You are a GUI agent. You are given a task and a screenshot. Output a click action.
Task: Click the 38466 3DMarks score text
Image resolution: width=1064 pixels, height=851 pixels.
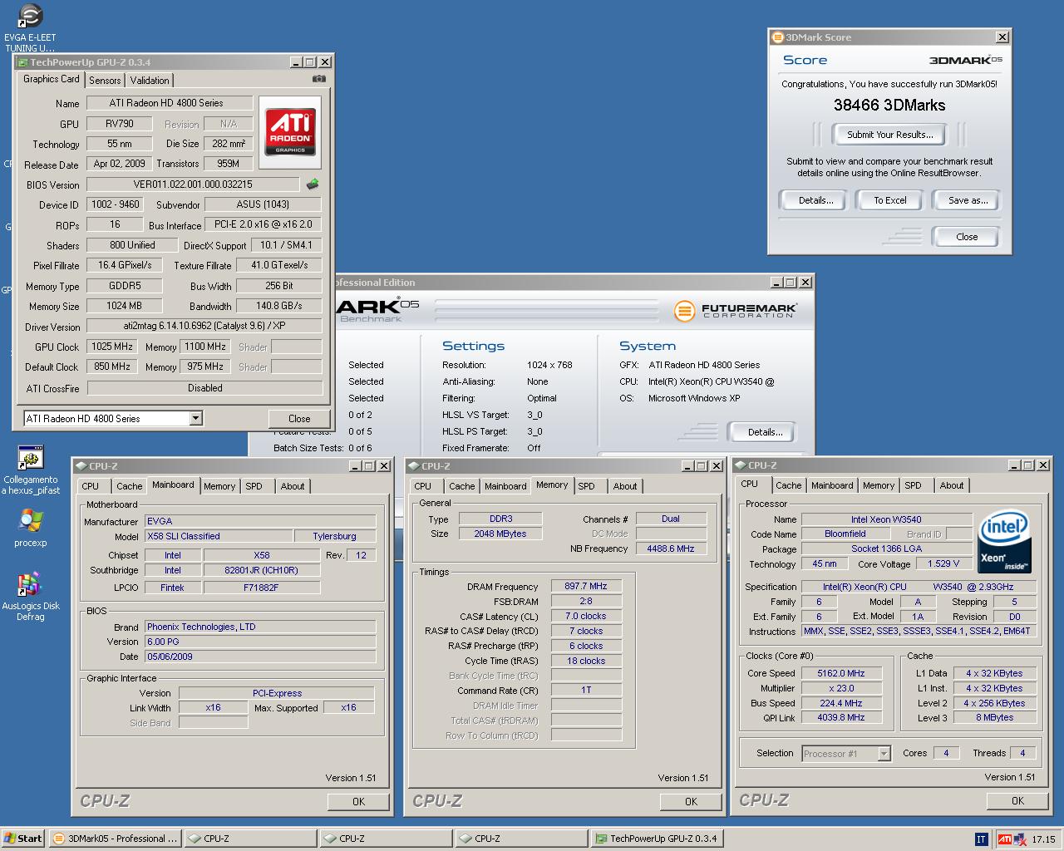point(889,106)
